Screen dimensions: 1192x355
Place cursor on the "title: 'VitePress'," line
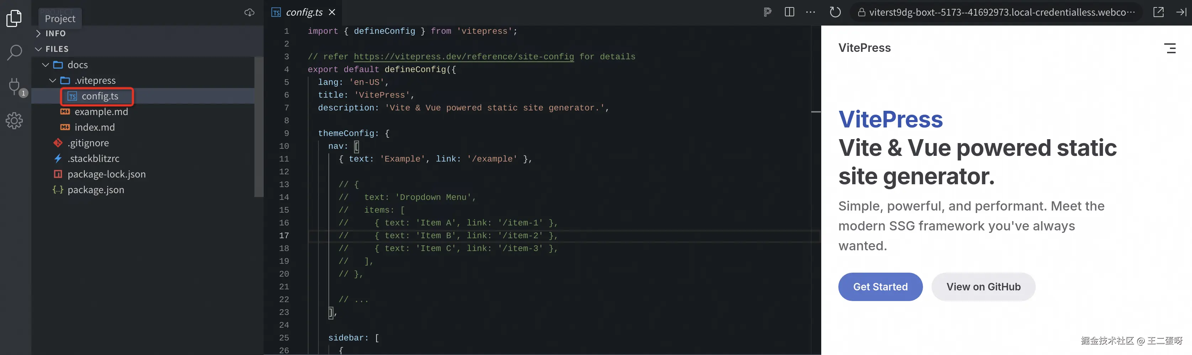(366, 95)
